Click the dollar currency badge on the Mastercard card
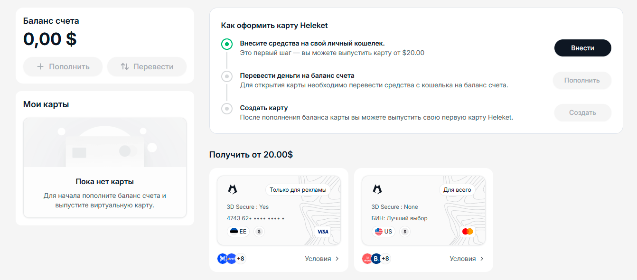637x280 pixels. [x=404, y=232]
